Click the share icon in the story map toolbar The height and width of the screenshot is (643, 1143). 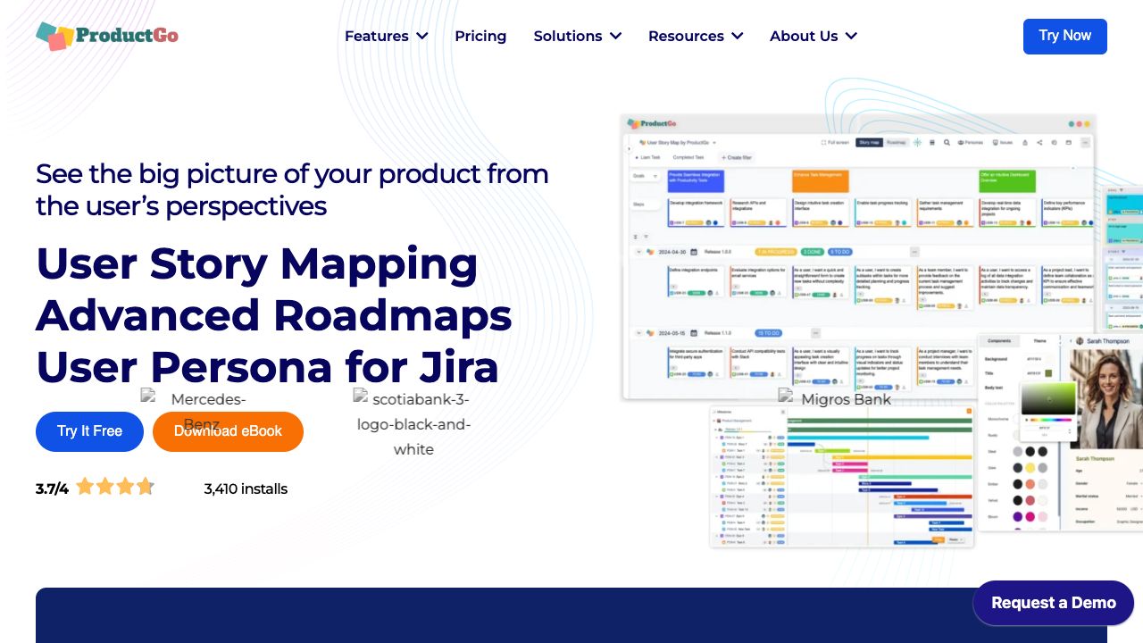1039,142
